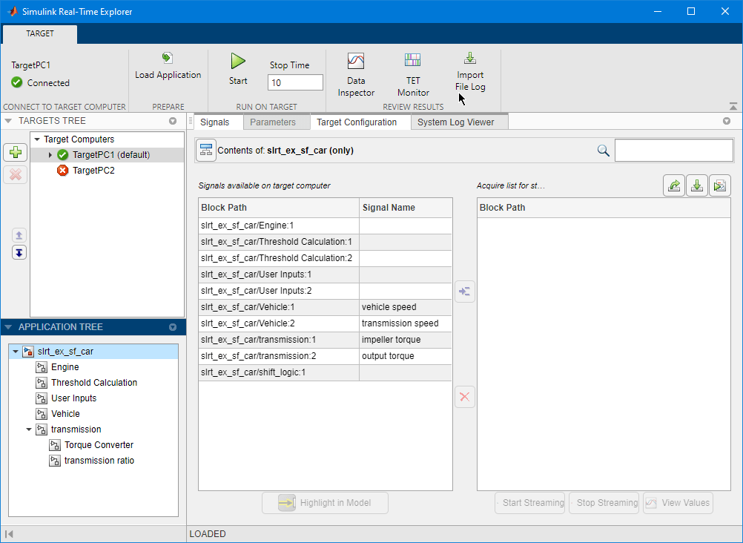The height and width of the screenshot is (543, 743).
Task: Select Torque Converter in Application Tree
Action: tap(99, 445)
